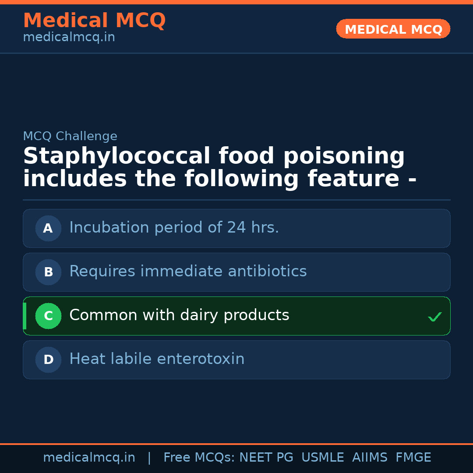This screenshot has width=473, height=473.
Task: Click the orange MEDICAL MCQ badge
Action: coord(393,29)
